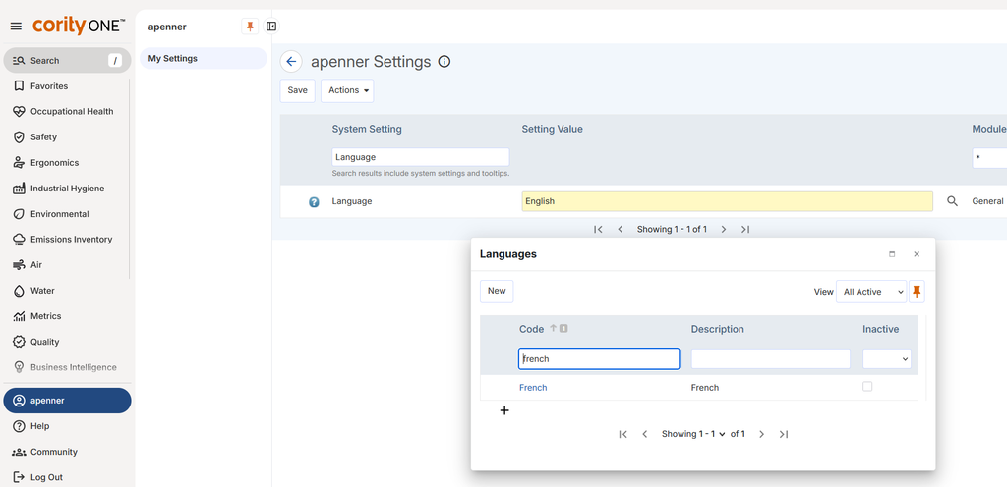Click the plus icon to add a language row
The height and width of the screenshot is (487, 1007).
click(504, 410)
